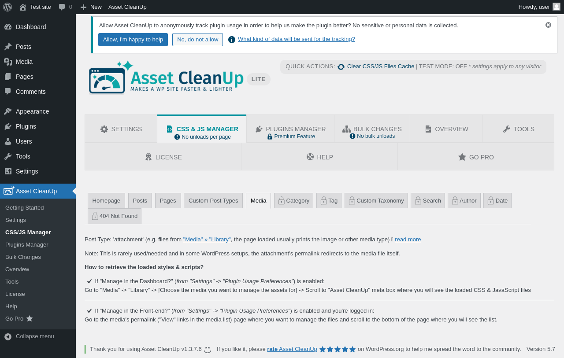This screenshot has width=564, height=358.
Task: Open the PLUGINS MANAGER tab
Action: click(290, 129)
